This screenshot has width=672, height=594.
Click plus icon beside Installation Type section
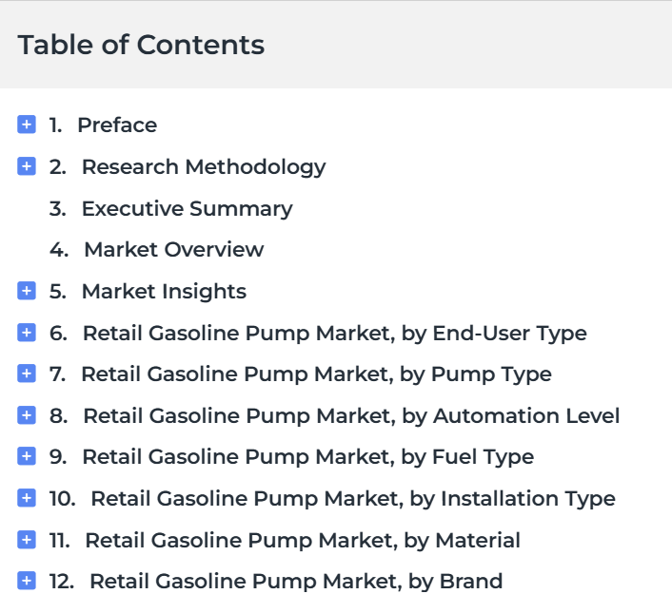coord(27,498)
